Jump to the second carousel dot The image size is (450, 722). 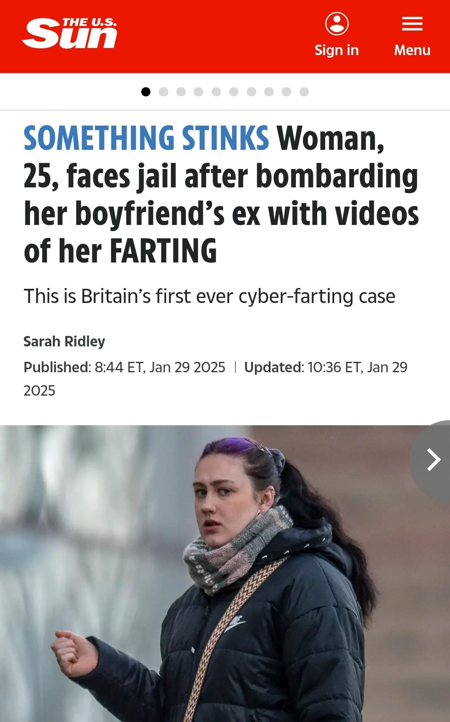[163, 92]
